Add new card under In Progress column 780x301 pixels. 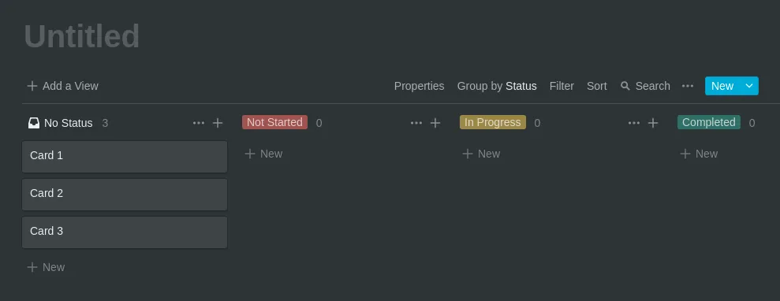click(x=481, y=154)
